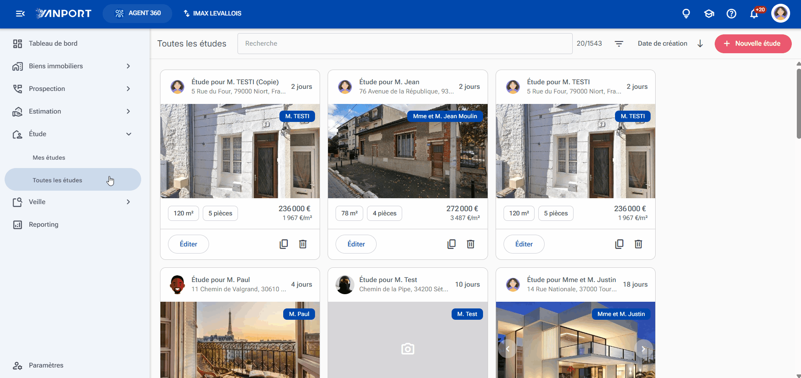Expand the Prospection menu

pyautogui.click(x=72, y=89)
